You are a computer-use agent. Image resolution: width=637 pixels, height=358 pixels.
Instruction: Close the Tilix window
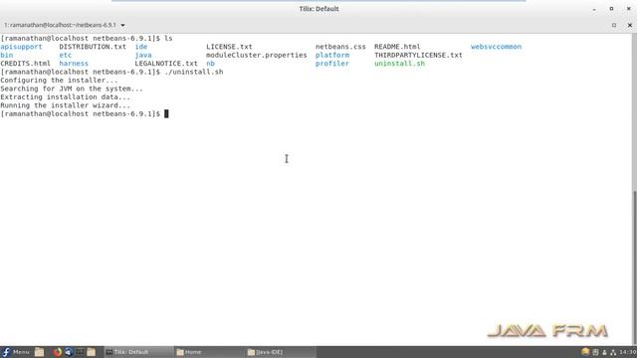coord(628,9)
